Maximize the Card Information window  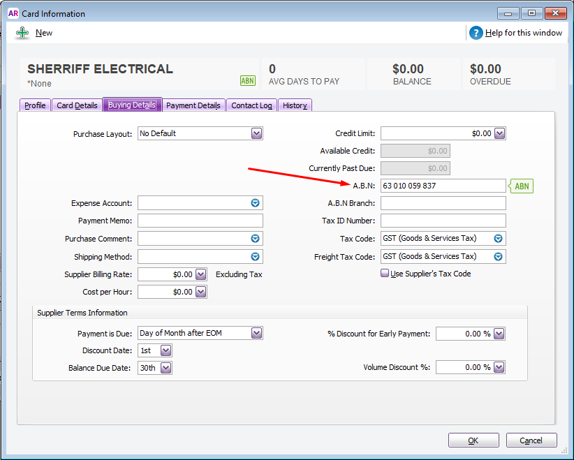(x=531, y=13)
